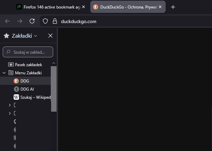This screenshot has width=212, height=151.
Task: Click the Szukaj w zakładkach search field
Action: (31, 52)
